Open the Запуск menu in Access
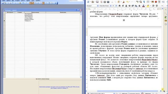Screen dimensions: 168x94 pos(23,1)
